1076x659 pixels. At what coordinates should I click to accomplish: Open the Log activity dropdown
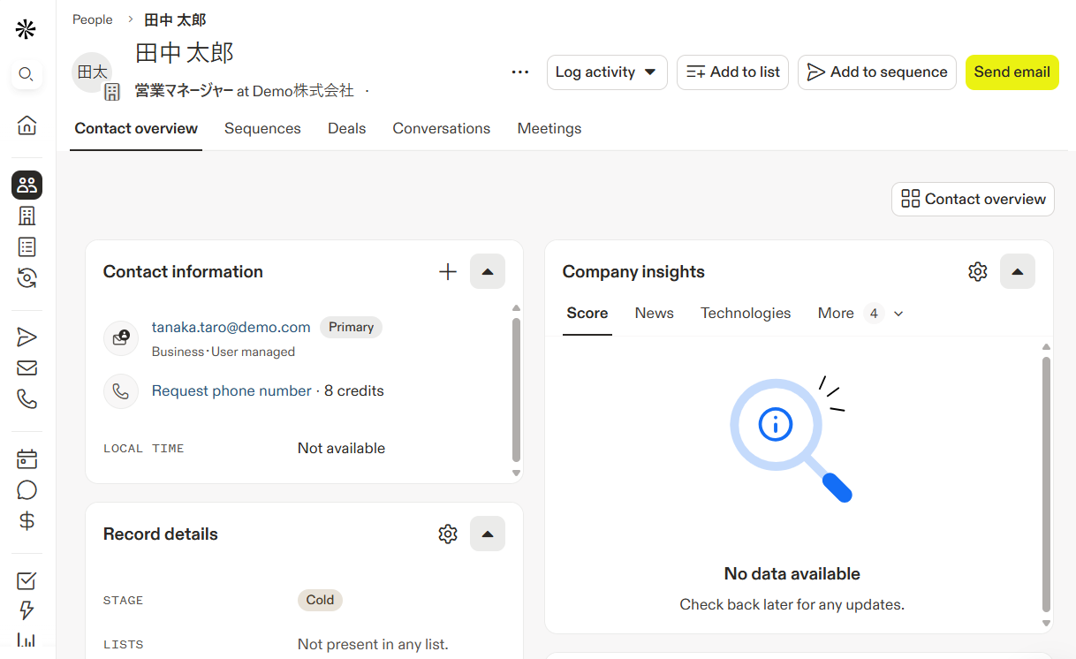click(606, 72)
